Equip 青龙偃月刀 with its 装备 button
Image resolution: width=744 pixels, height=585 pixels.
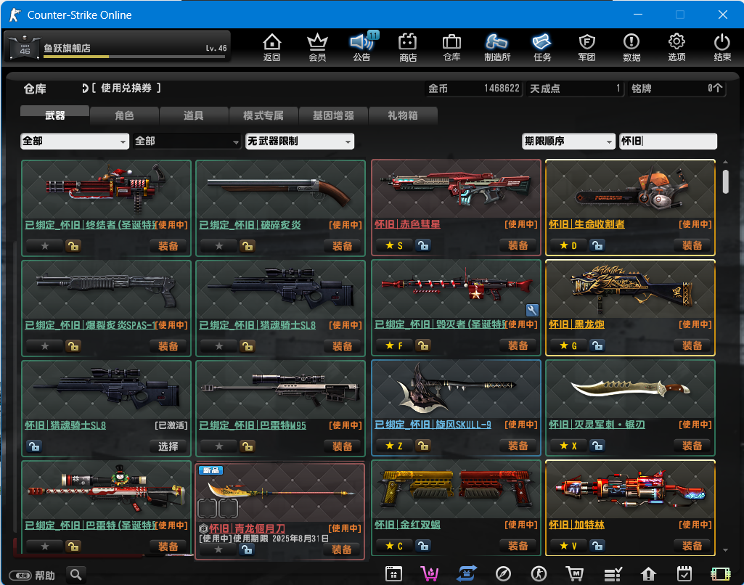click(x=342, y=549)
